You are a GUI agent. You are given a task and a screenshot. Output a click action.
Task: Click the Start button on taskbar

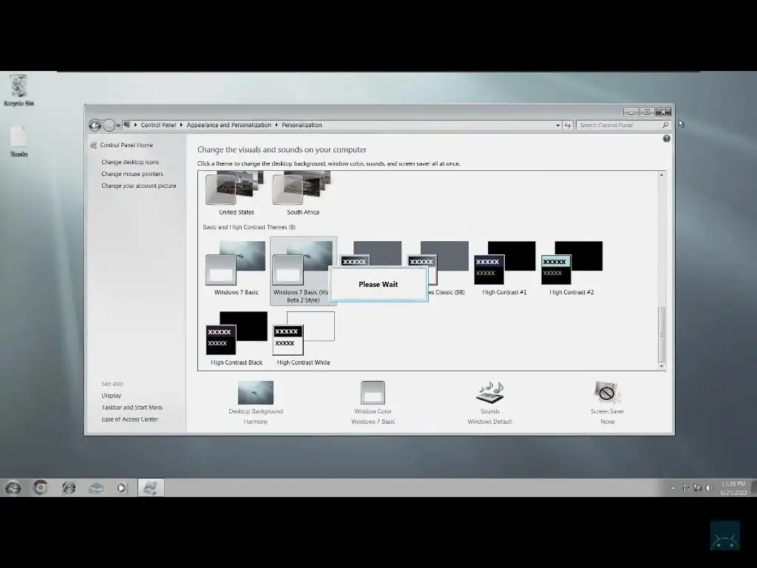[x=13, y=488]
